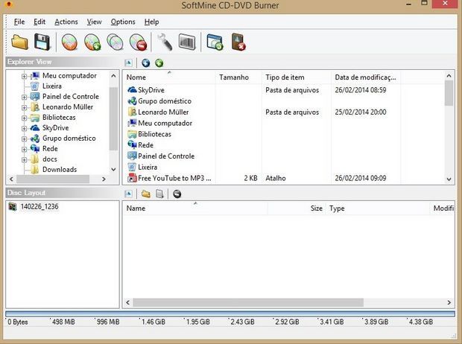Viewport: 462px width, 344px height.
Task: Sort Disc Layout by Type column
Action: (x=378, y=208)
